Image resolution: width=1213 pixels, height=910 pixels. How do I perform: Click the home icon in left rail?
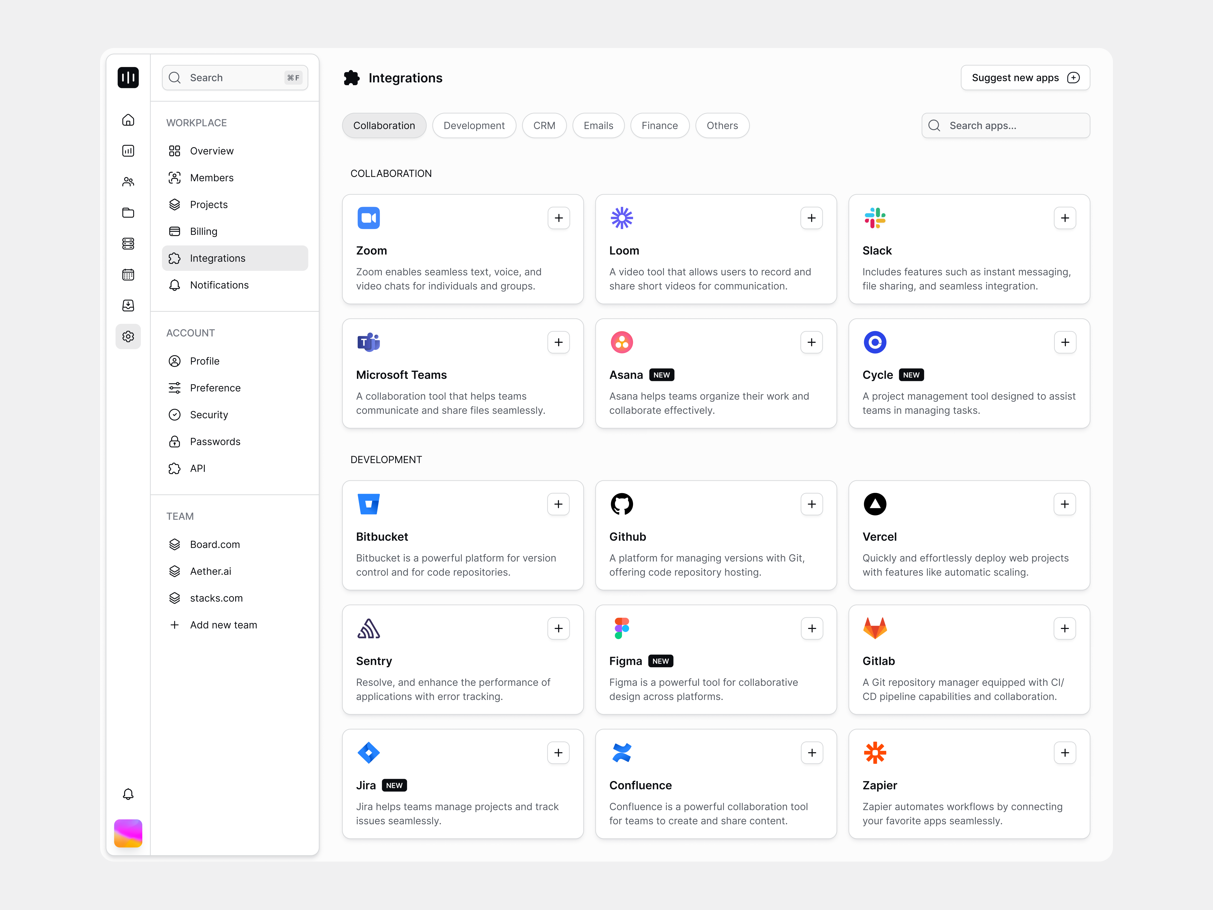coord(128,120)
